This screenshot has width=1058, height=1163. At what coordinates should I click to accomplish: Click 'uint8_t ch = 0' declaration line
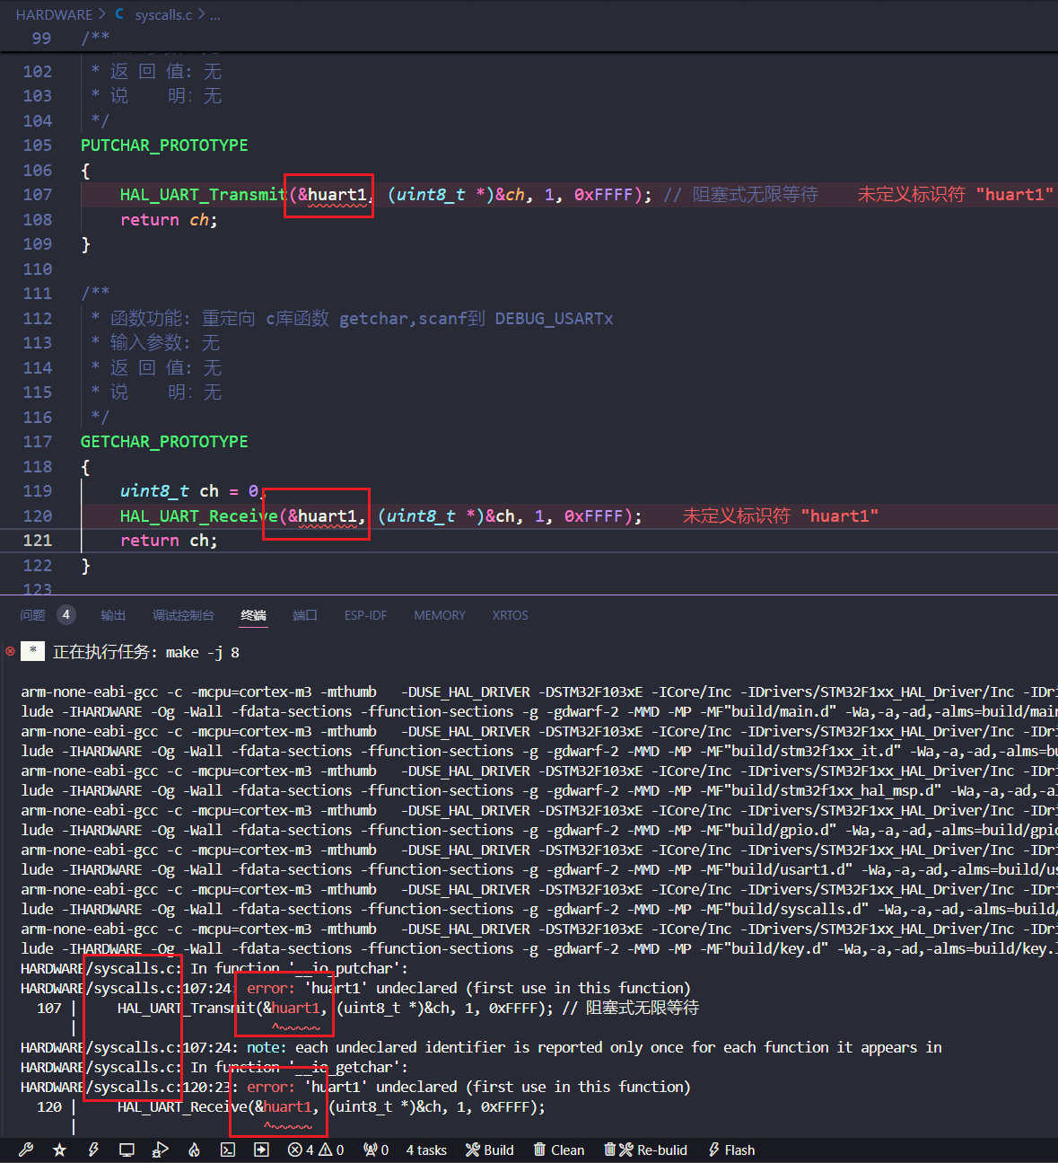(189, 491)
